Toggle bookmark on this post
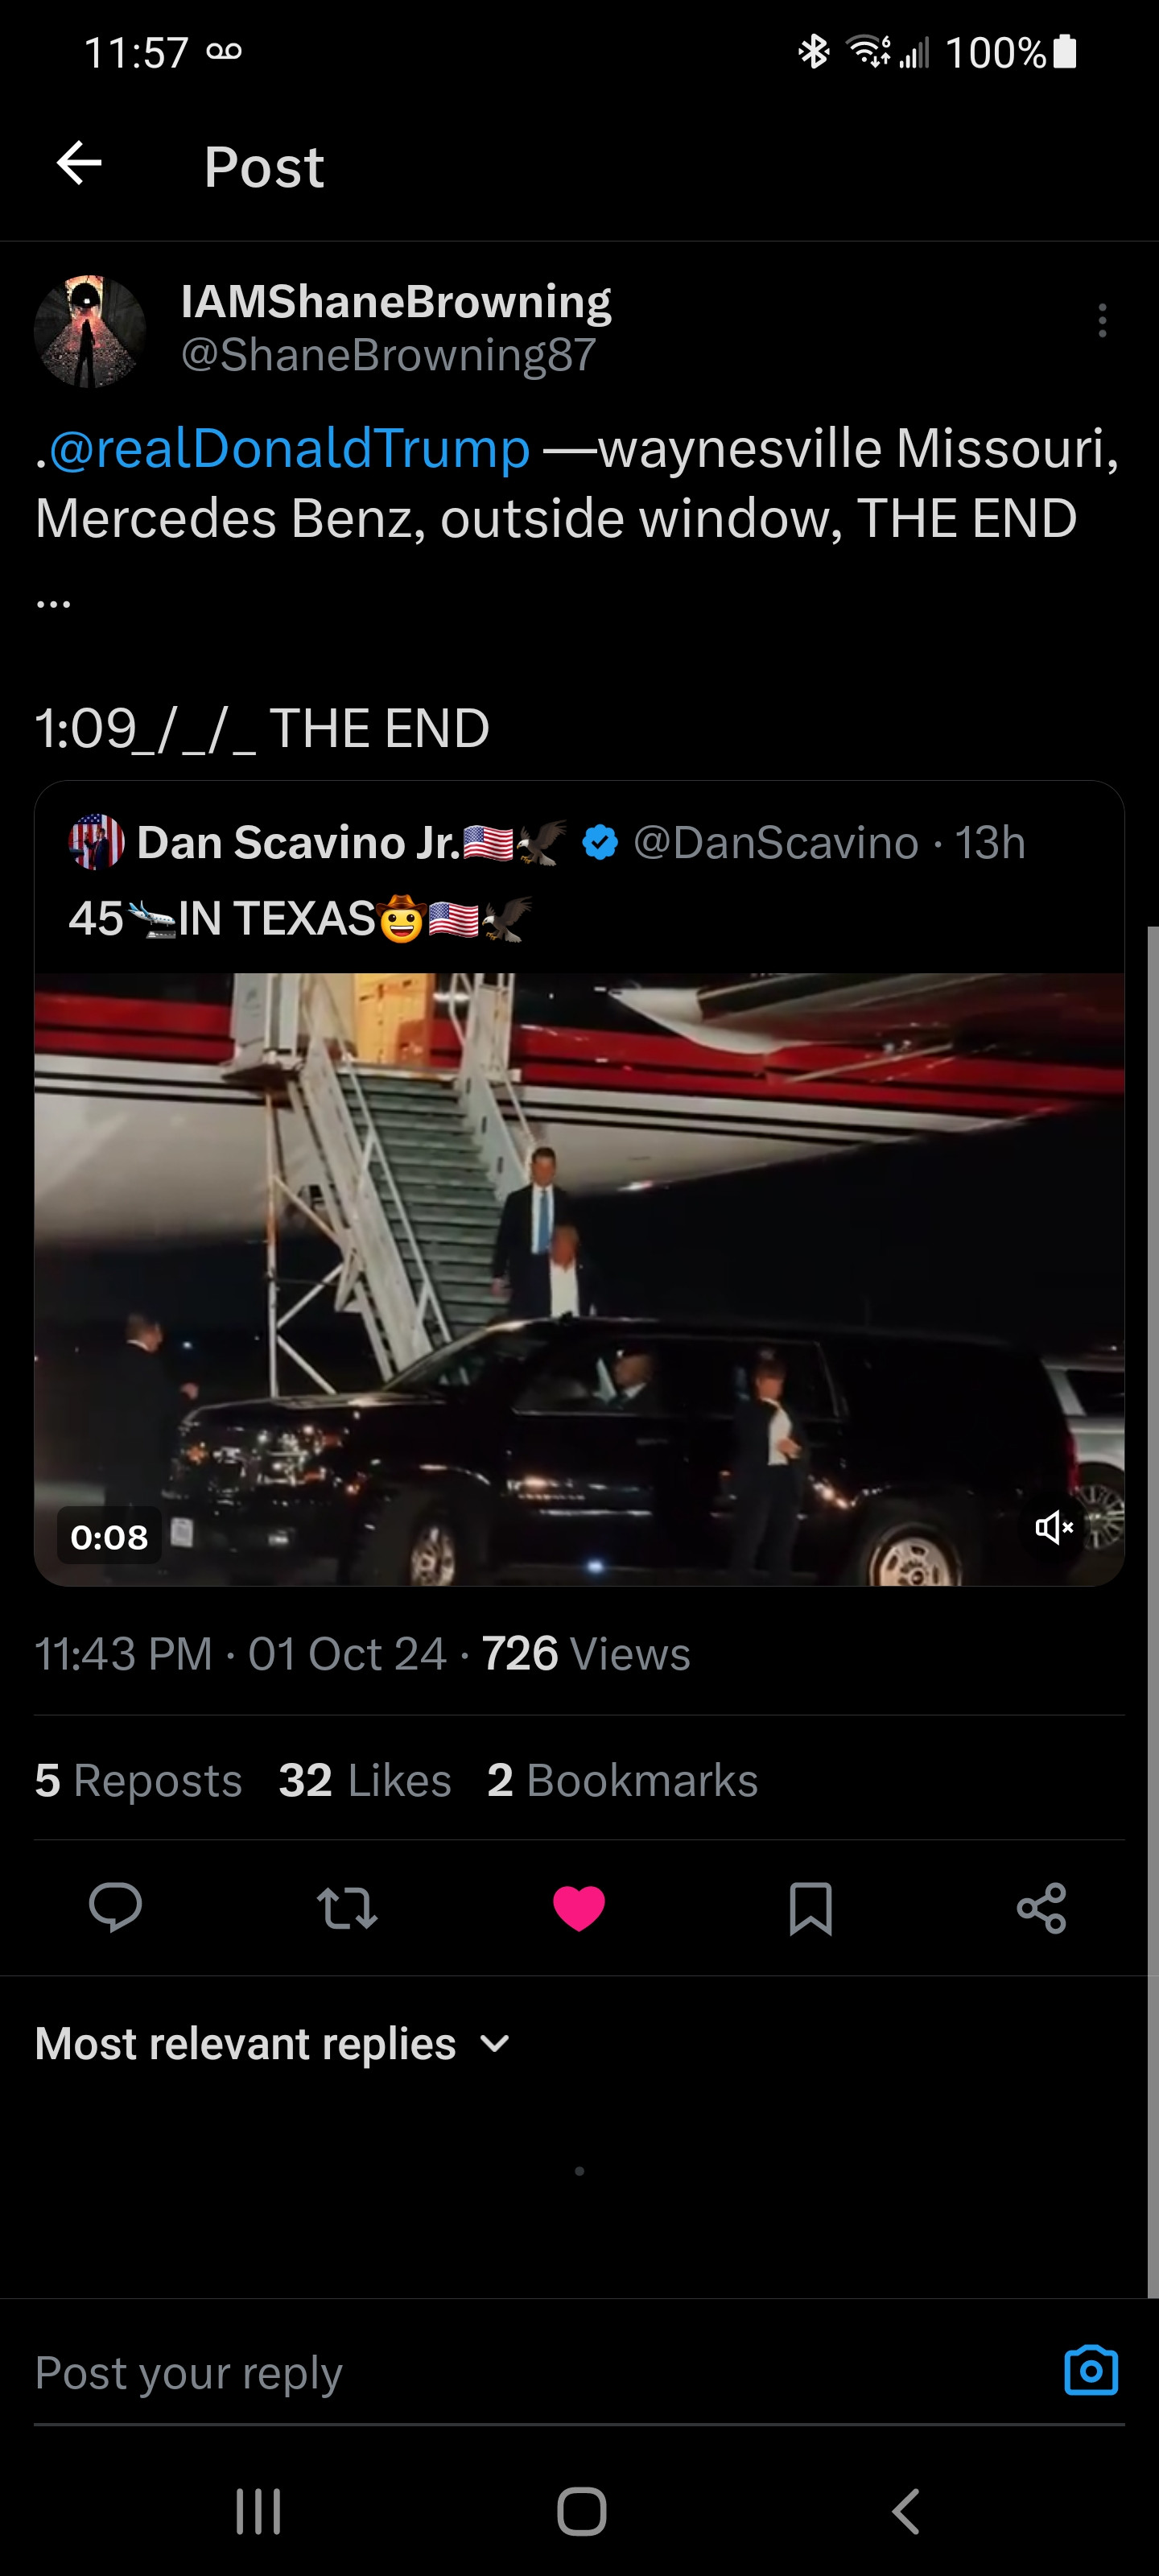The height and width of the screenshot is (2576, 1159). 810,1906
